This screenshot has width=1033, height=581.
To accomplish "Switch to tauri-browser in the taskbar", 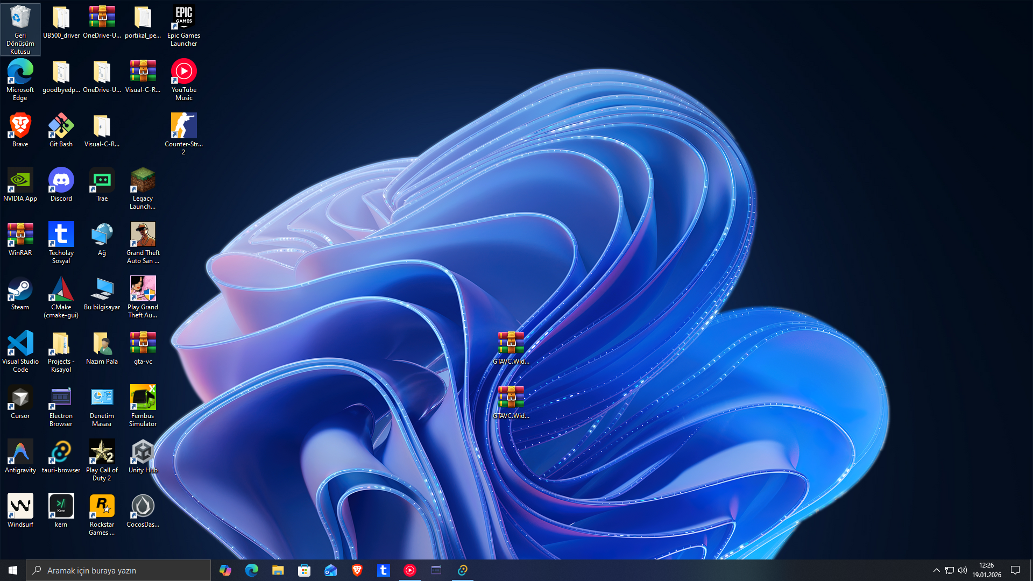I will [x=462, y=570].
